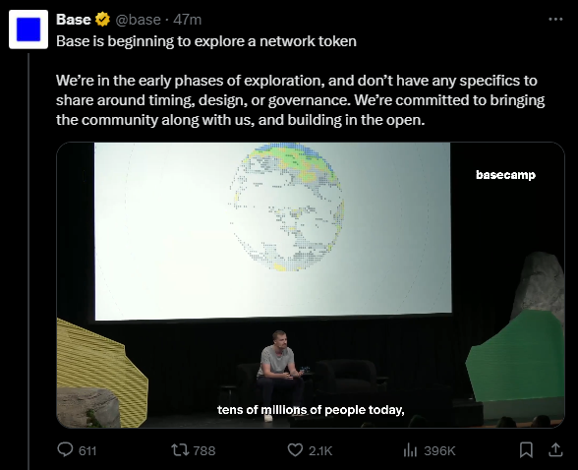The image size is (578, 470).
Task: Click the video caption 'tens of millions of people today'
Action: click(x=311, y=410)
